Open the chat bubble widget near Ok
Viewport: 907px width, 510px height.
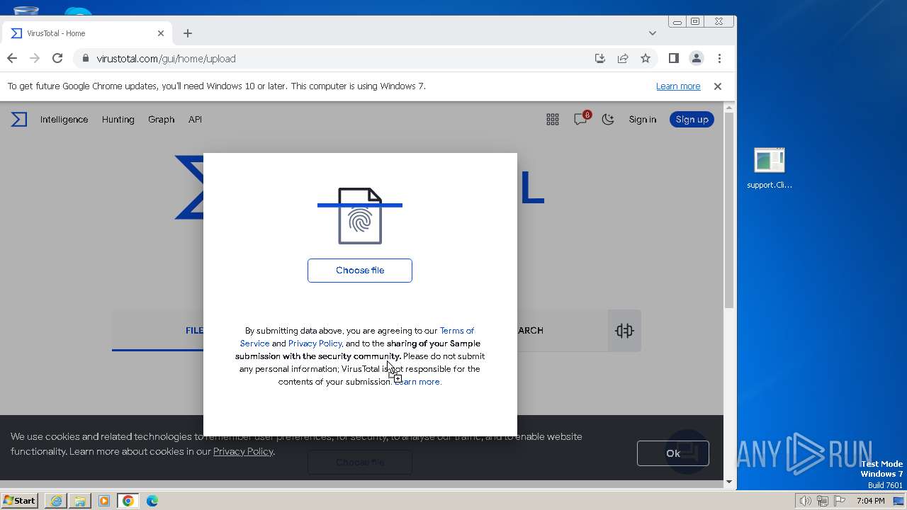(x=687, y=451)
